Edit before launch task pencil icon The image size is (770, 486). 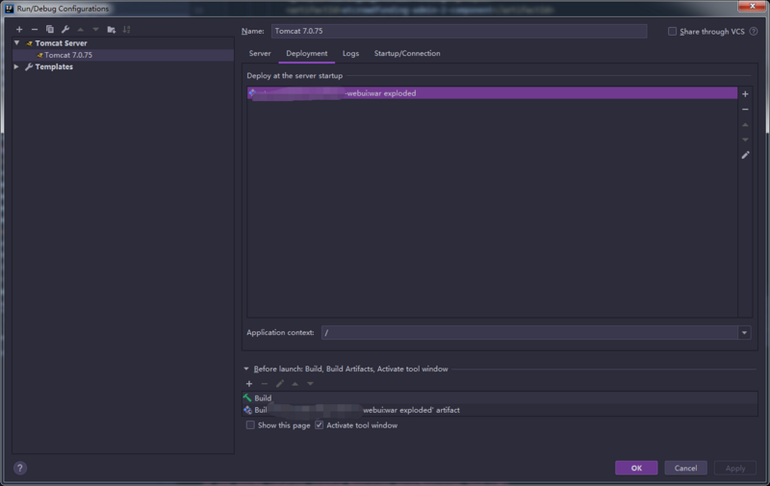click(x=279, y=383)
